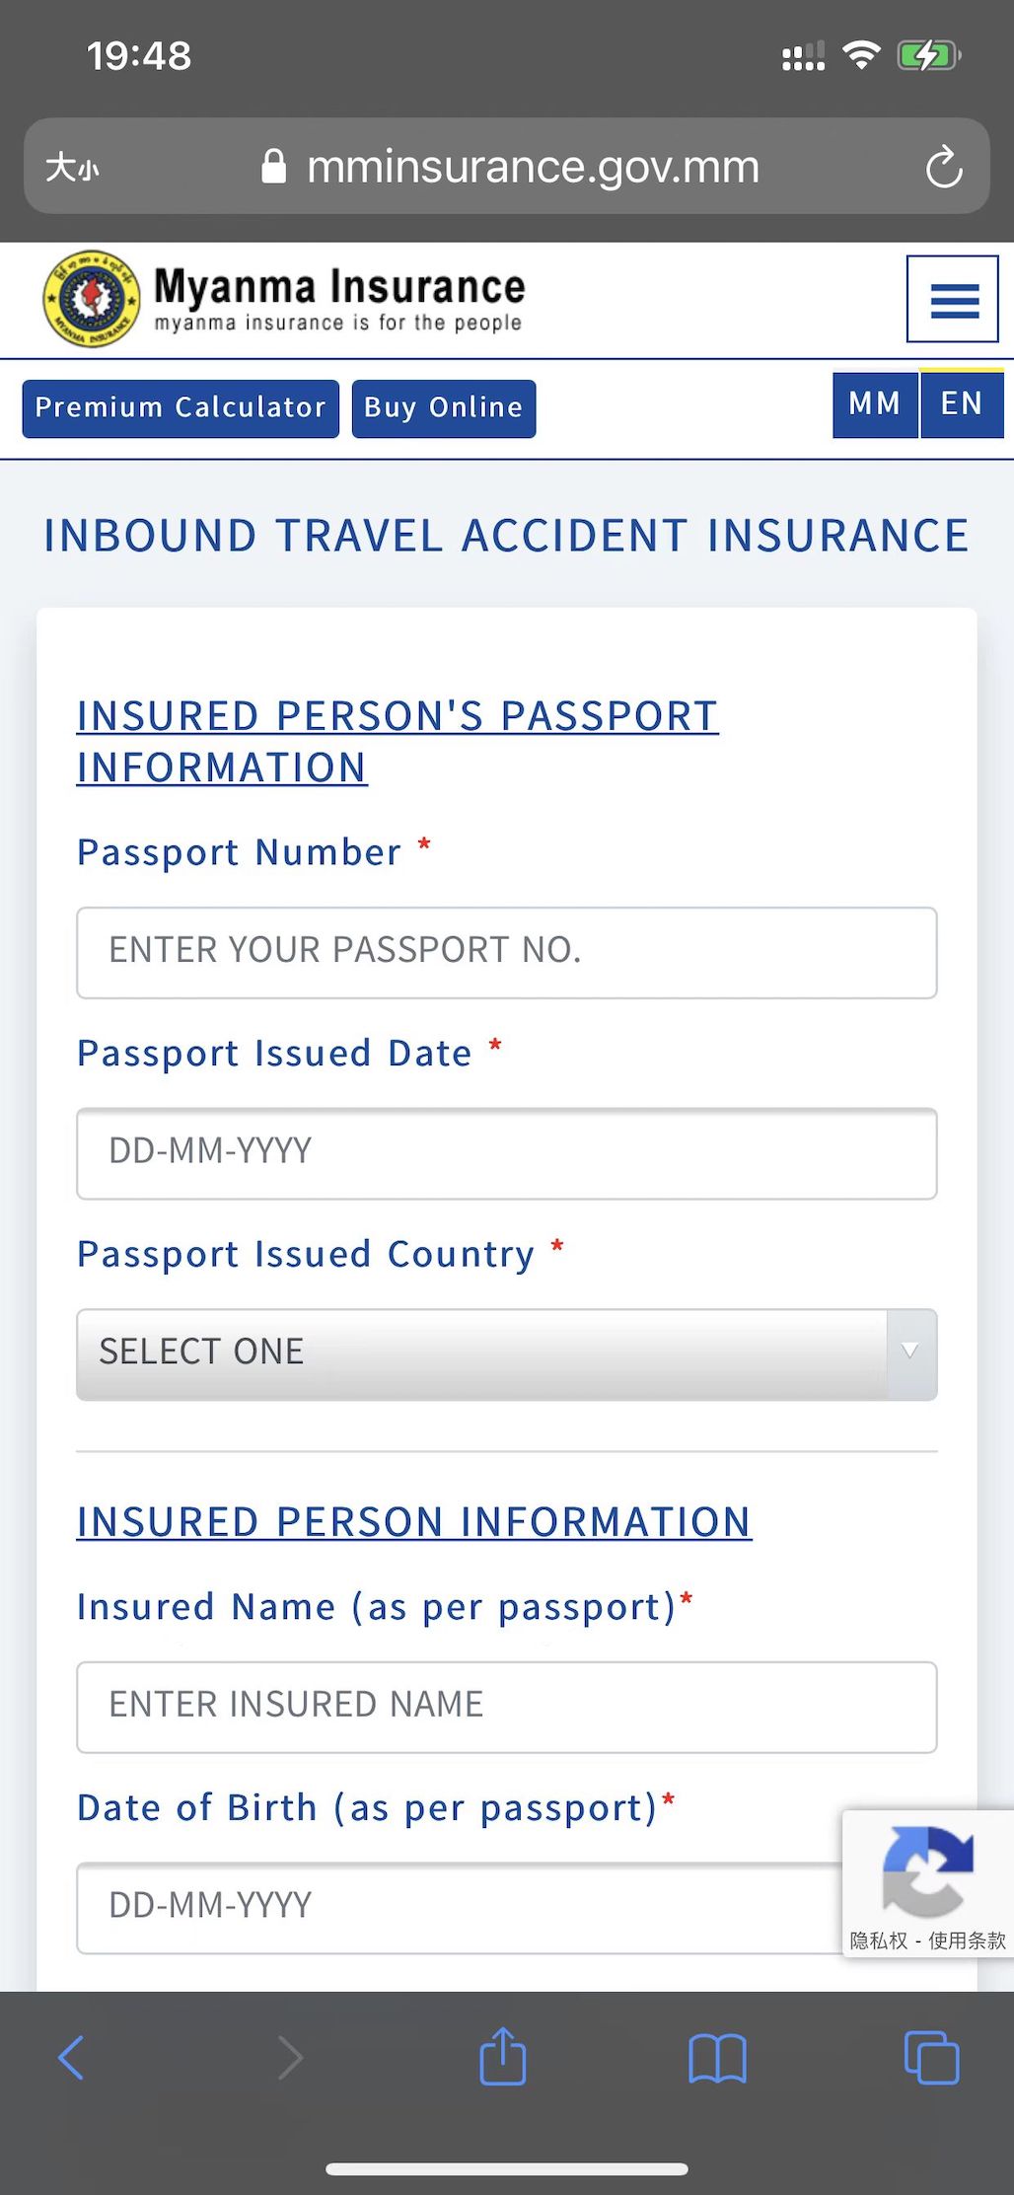Viewport: 1014px width, 2195px height.
Task: Focus the Insured Name input field
Action: 506,1707
